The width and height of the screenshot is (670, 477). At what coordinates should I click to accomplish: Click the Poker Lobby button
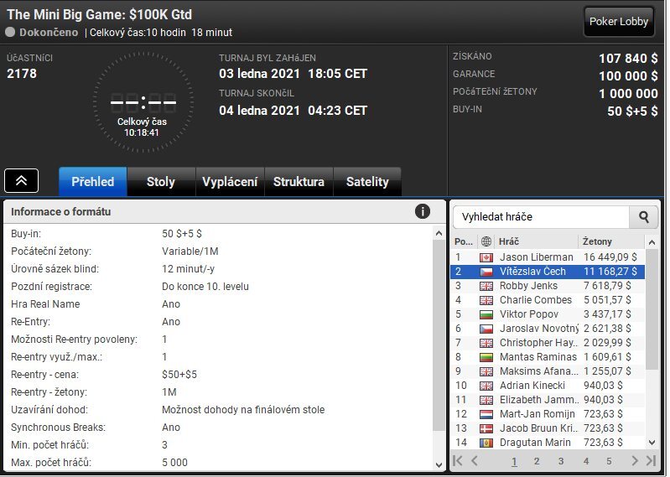(619, 21)
